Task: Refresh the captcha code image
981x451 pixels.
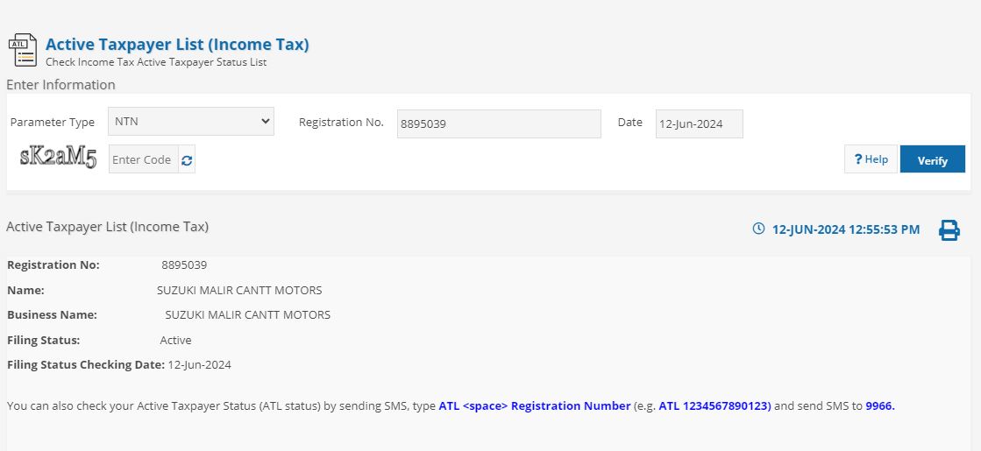Action: coord(187,160)
